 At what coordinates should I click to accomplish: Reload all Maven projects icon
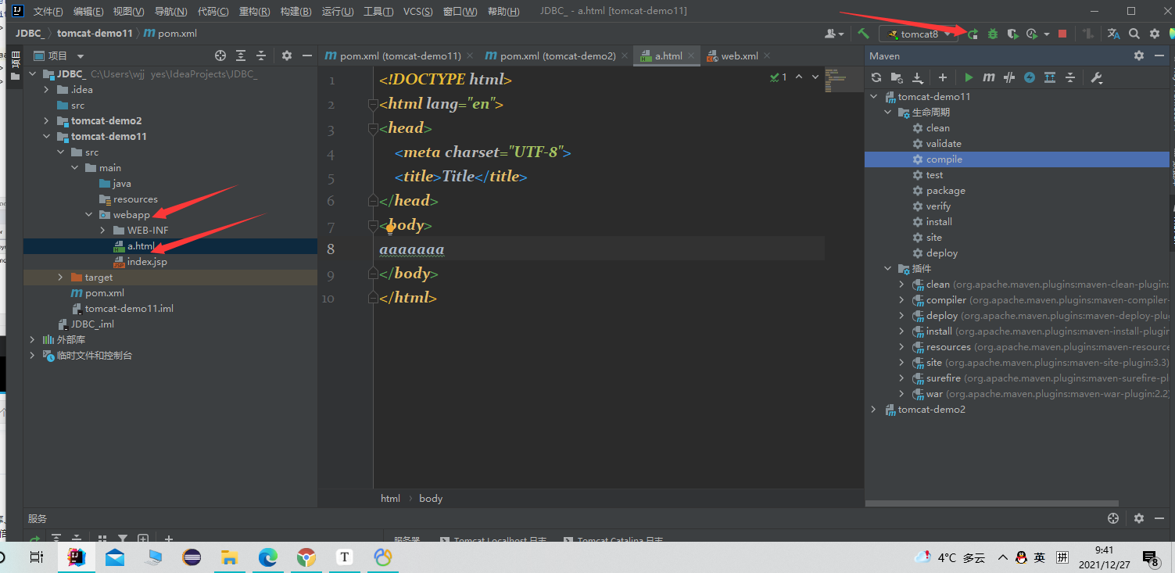(876, 77)
